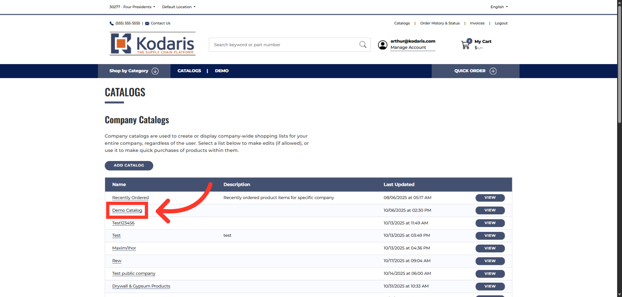The image size is (622, 297).
Task: Click VIEW for Test public company row
Action: tap(490, 274)
